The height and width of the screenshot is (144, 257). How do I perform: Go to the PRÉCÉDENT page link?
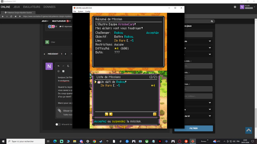click(51, 54)
